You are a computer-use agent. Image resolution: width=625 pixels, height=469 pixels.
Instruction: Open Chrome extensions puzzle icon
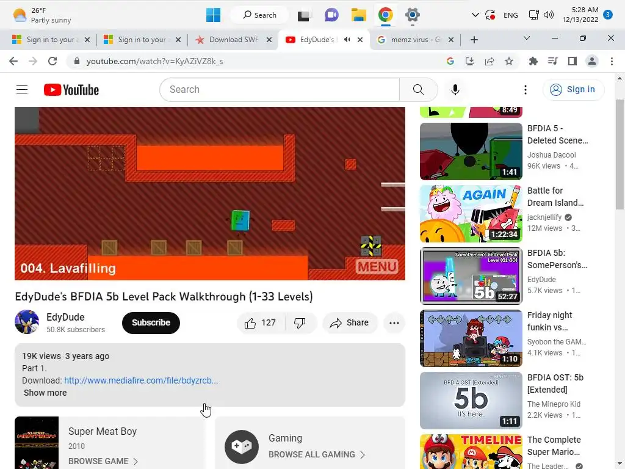pos(533,61)
